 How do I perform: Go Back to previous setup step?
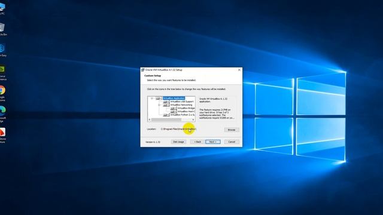click(197, 142)
